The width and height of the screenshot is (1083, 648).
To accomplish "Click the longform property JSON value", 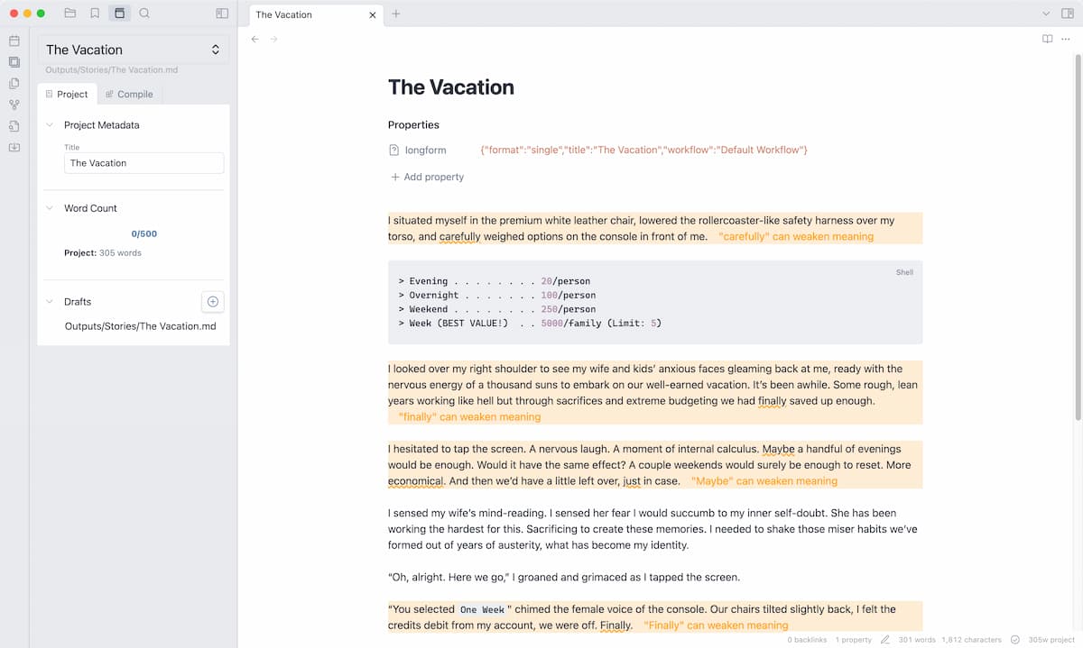I will [x=644, y=150].
